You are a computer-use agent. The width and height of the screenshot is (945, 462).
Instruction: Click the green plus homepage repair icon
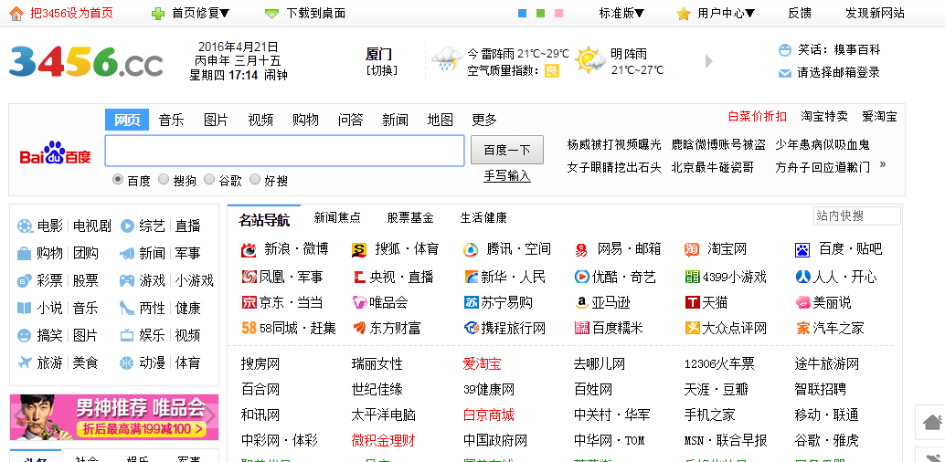(158, 14)
